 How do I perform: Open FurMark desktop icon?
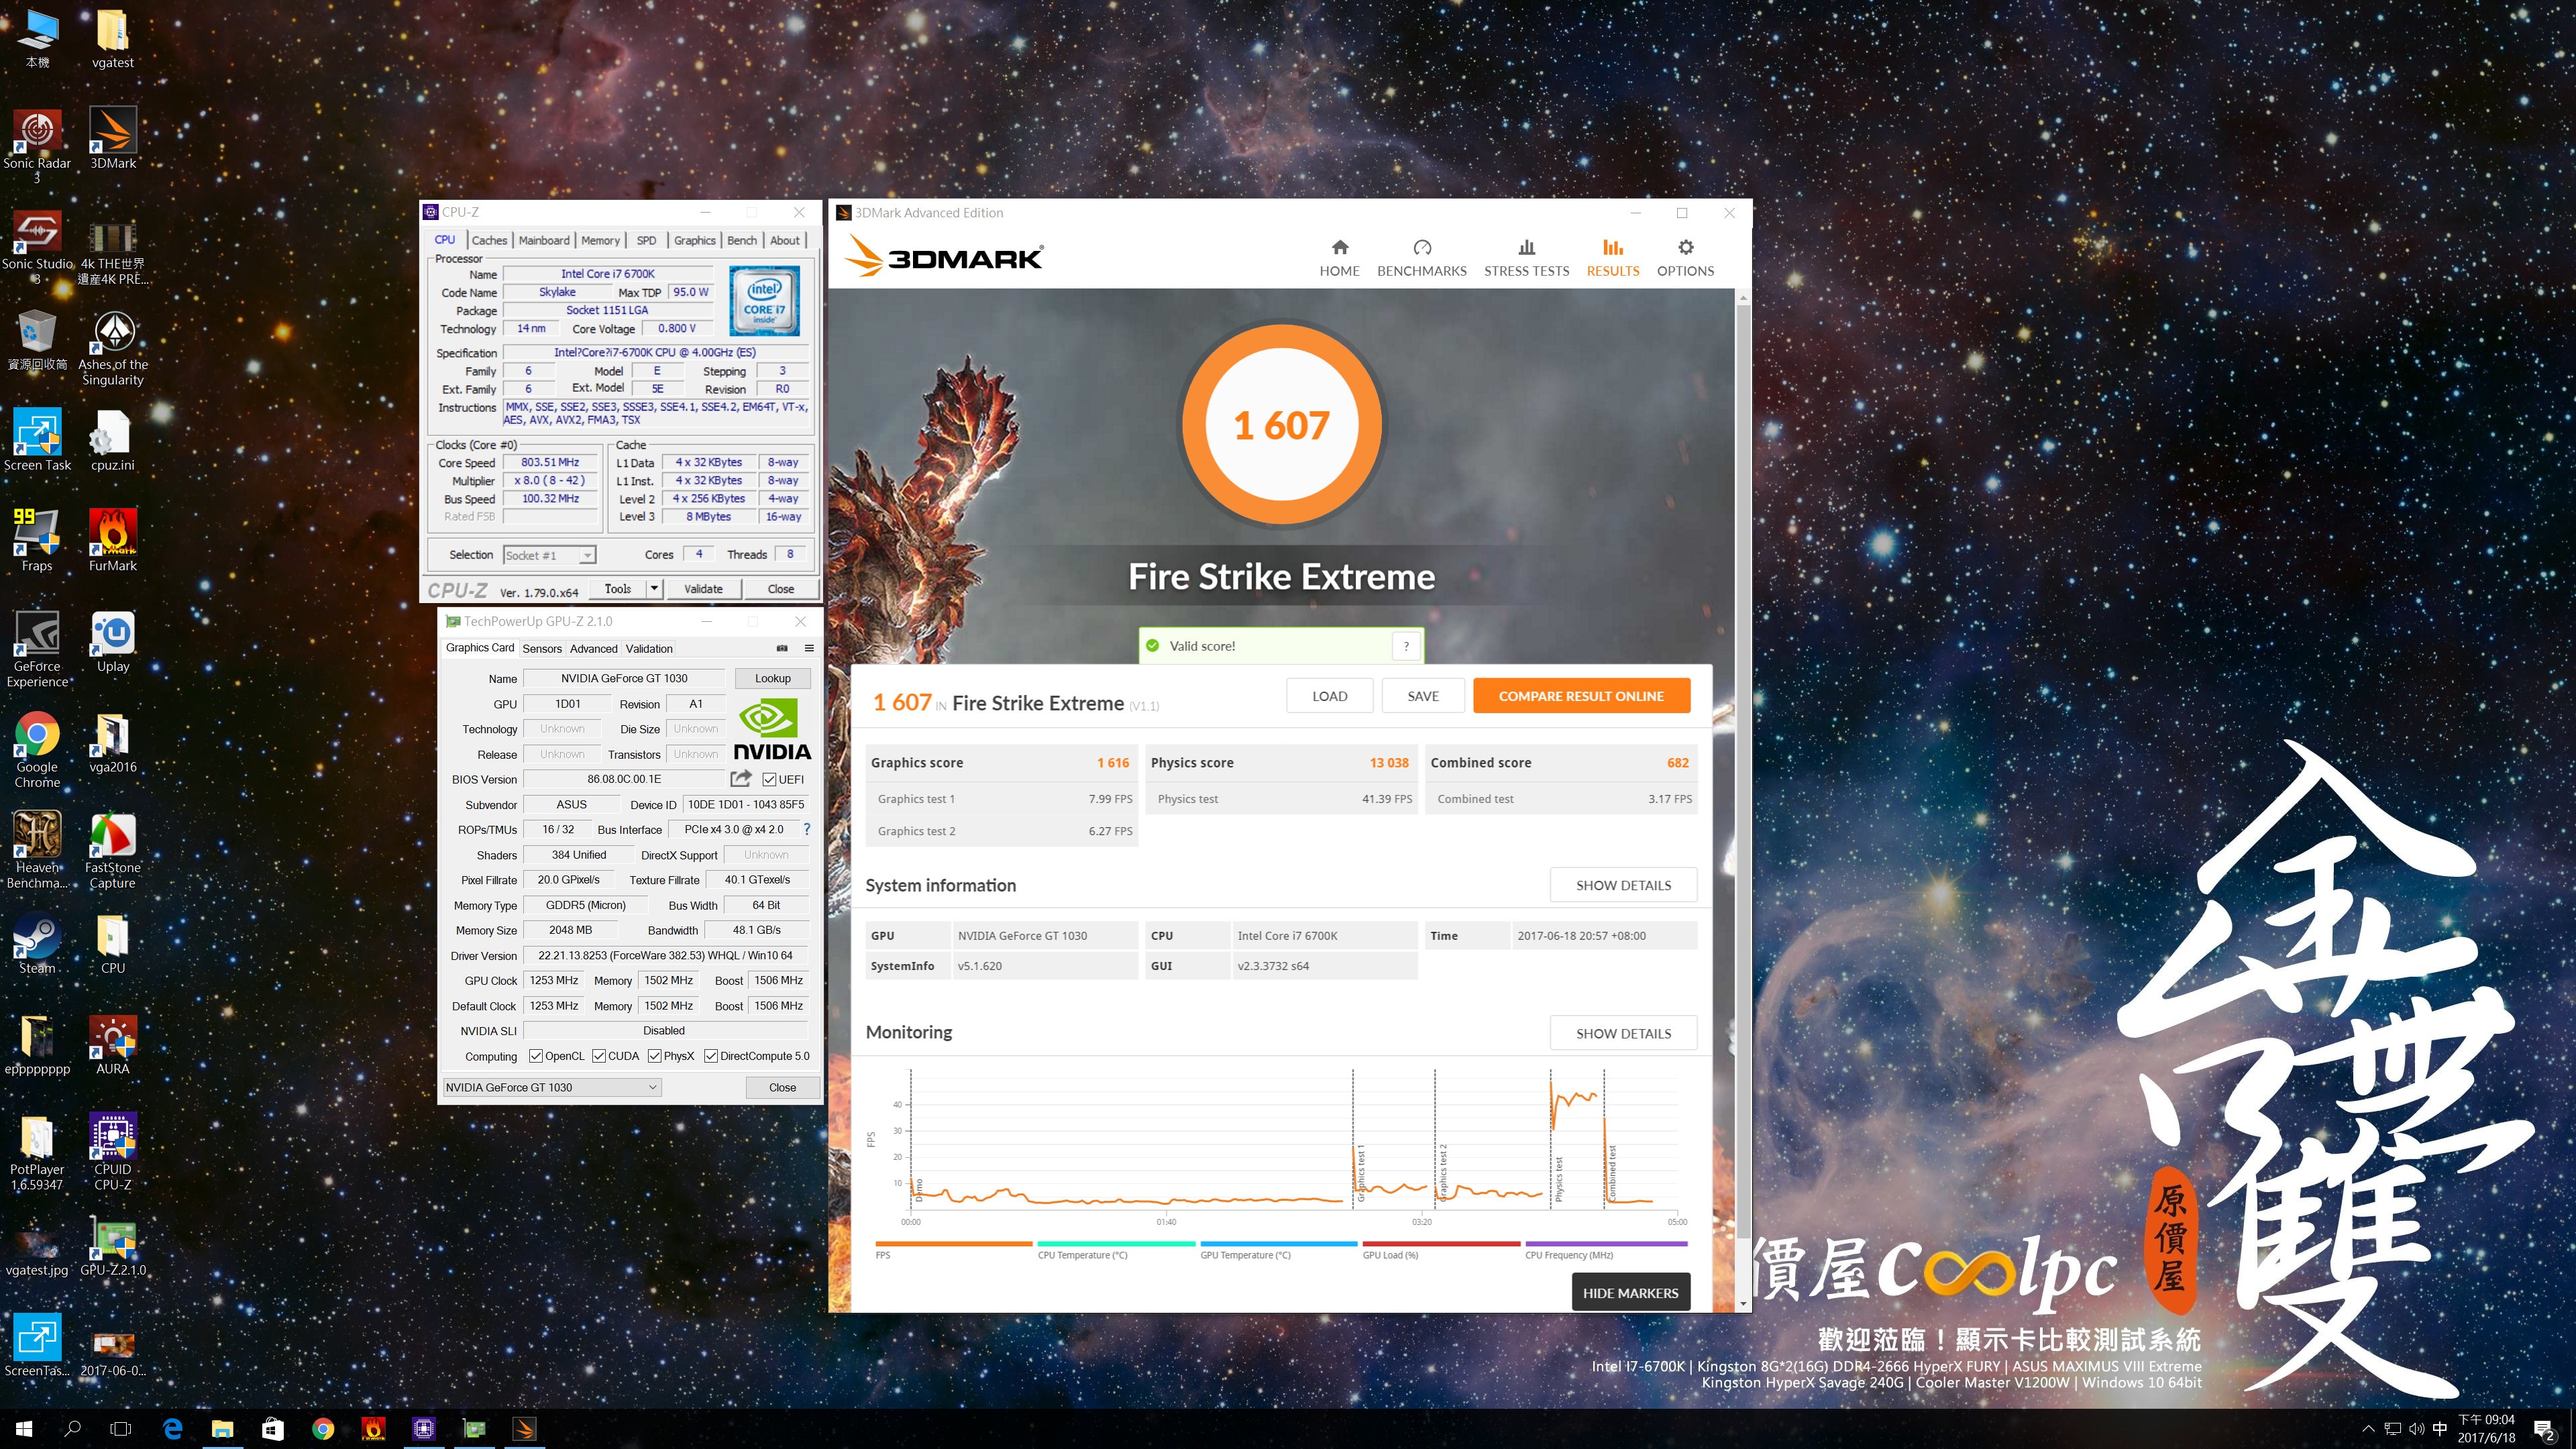tap(113, 541)
